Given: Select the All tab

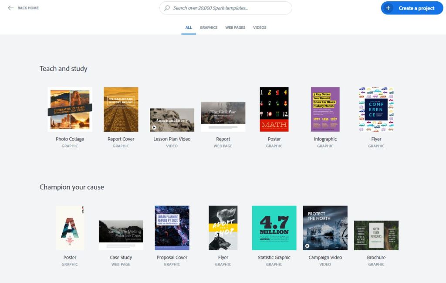Looking at the screenshot, I should click(x=189, y=27).
